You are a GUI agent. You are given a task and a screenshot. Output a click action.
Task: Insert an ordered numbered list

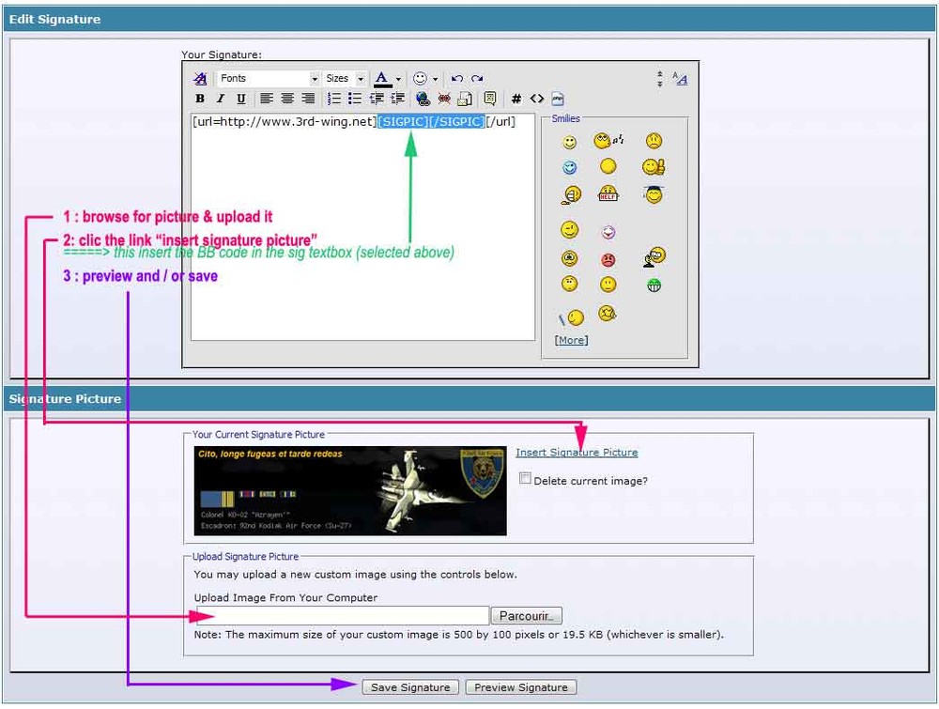pyautogui.click(x=333, y=99)
